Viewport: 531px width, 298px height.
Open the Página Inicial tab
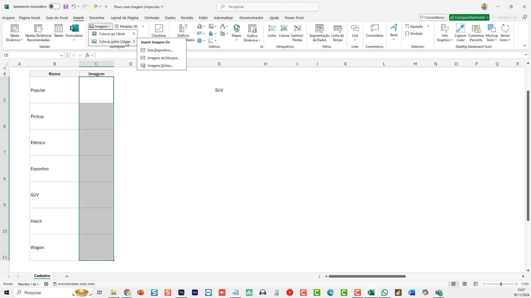click(x=29, y=18)
